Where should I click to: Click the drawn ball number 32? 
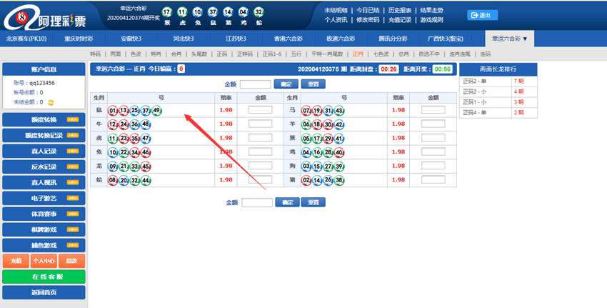pyautogui.click(x=259, y=12)
